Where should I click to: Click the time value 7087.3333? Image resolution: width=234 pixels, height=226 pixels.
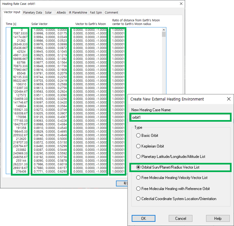(20, 33)
